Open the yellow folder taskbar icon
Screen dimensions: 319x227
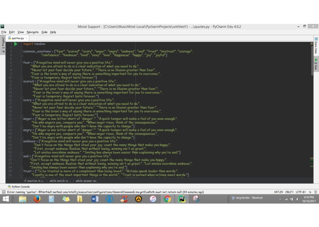(80, 199)
